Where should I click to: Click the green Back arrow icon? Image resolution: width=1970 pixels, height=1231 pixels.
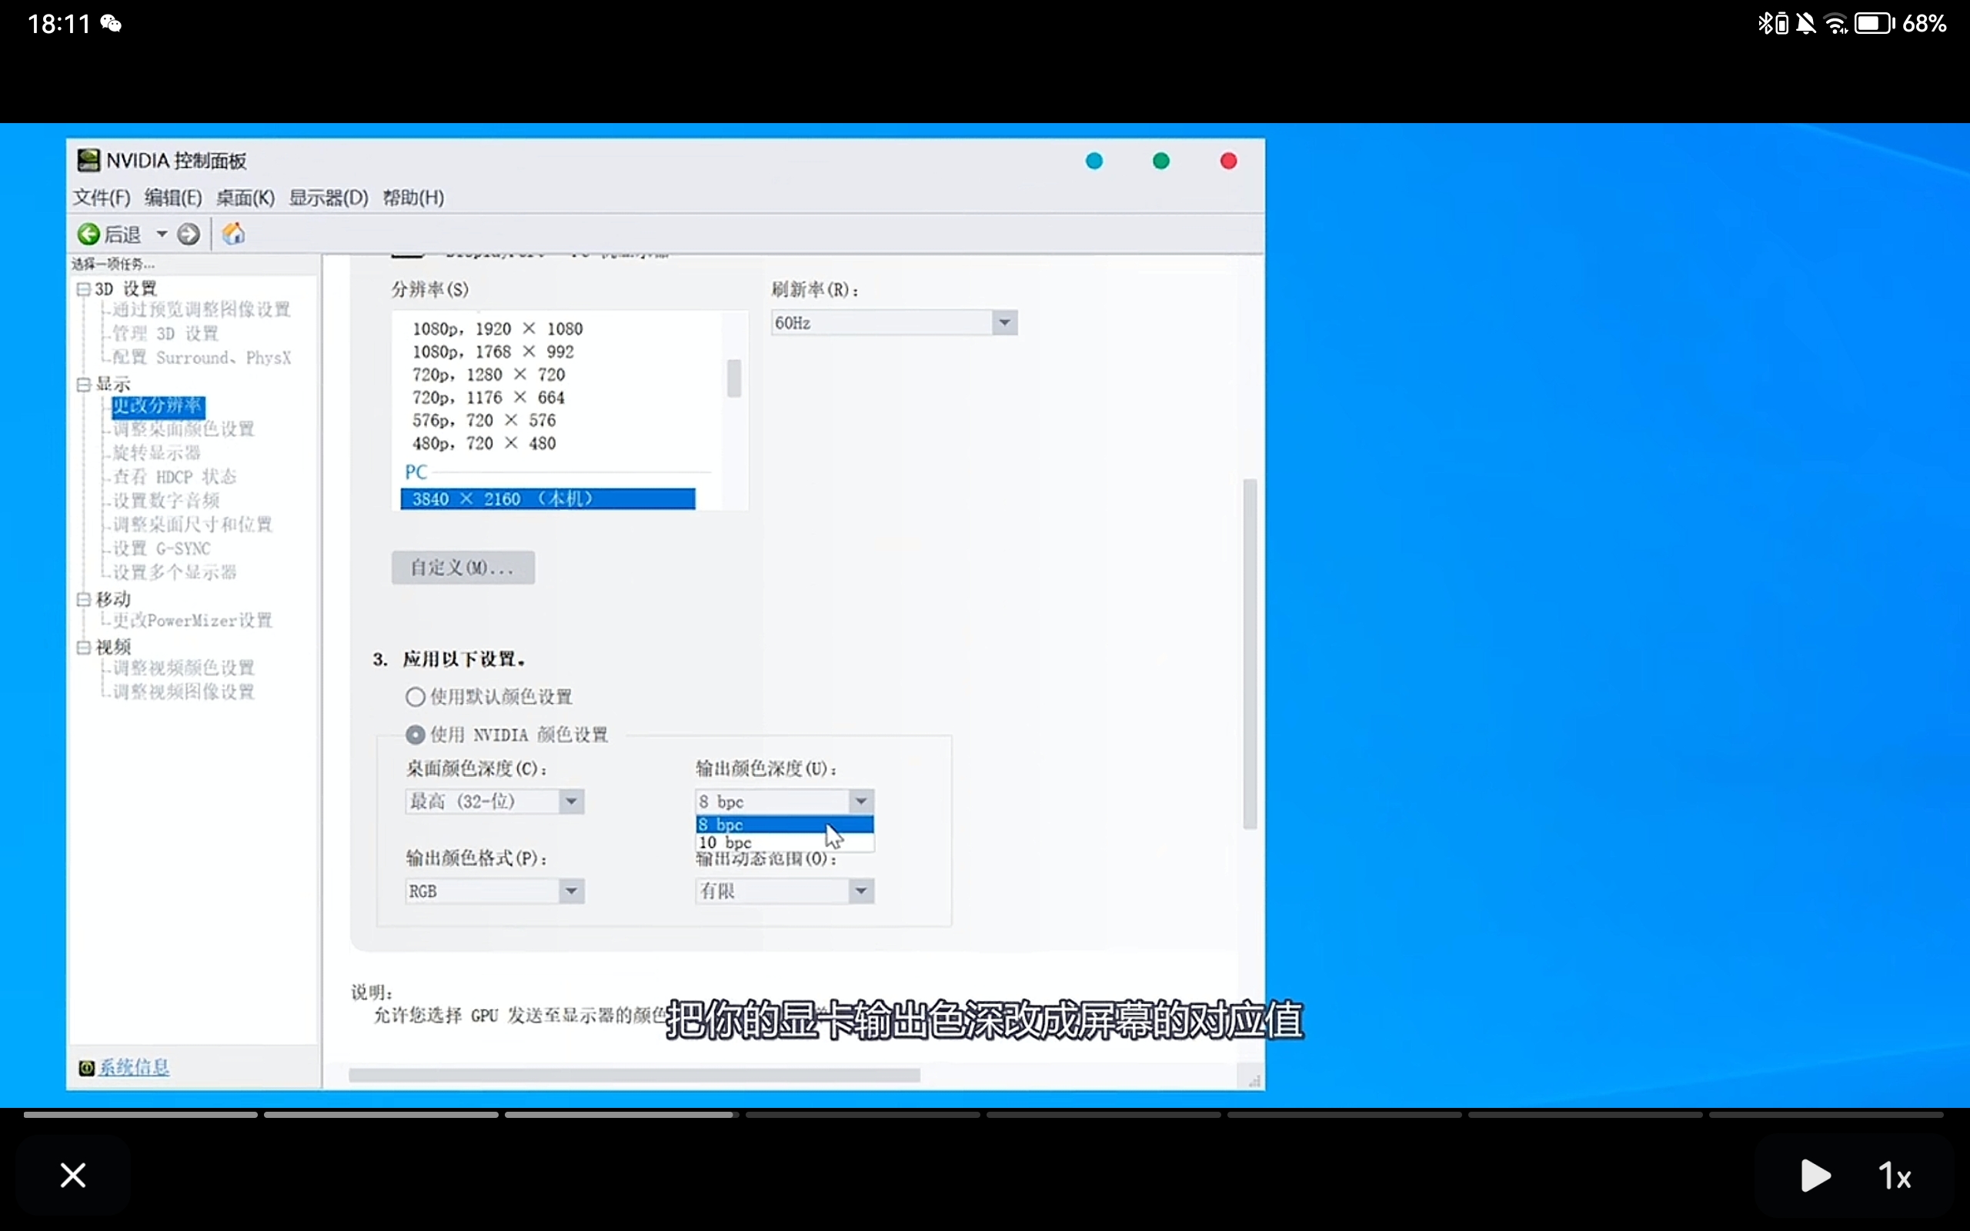(88, 235)
